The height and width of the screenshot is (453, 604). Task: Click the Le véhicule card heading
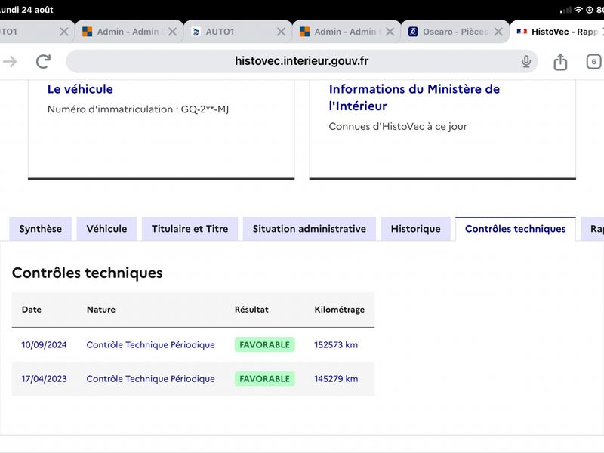click(80, 89)
